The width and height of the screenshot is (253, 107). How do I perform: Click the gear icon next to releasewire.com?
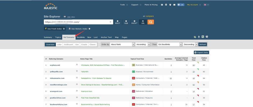tap(77, 78)
